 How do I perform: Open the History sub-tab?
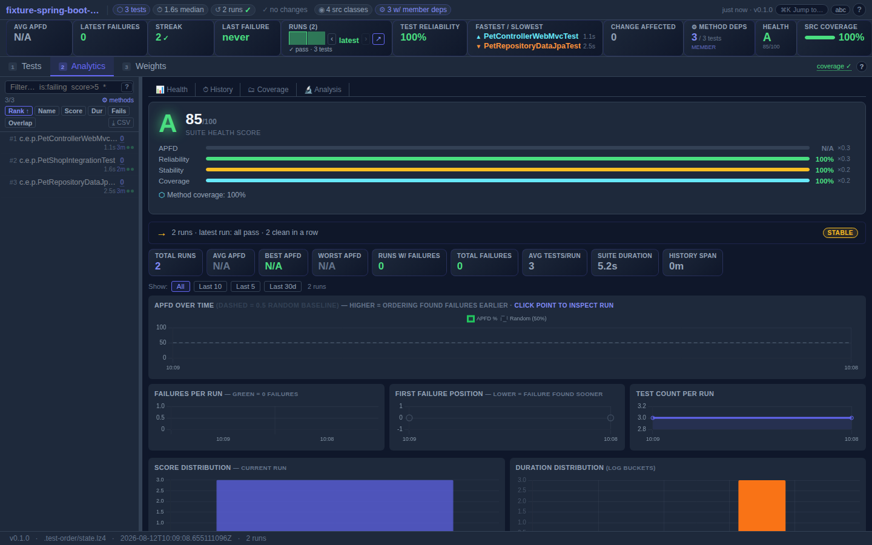(218, 90)
